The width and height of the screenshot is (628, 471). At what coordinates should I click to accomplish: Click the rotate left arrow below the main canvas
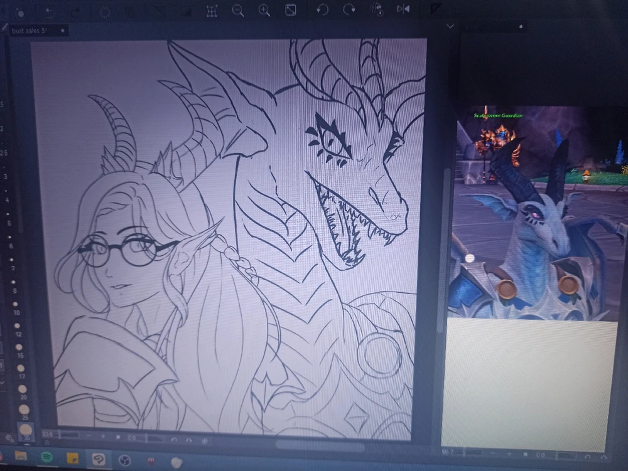pyautogui.click(x=174, y=440)
